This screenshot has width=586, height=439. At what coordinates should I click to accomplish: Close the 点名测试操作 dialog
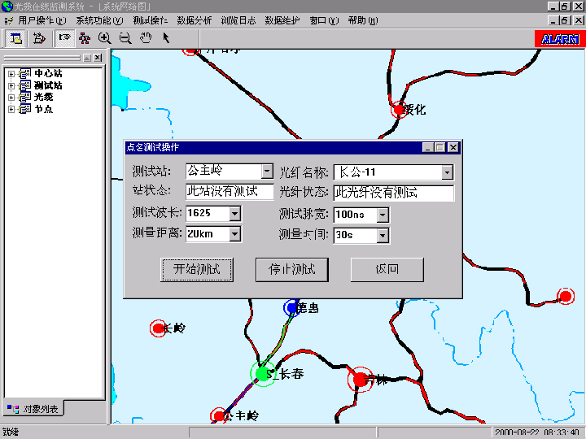pos(453,147)
